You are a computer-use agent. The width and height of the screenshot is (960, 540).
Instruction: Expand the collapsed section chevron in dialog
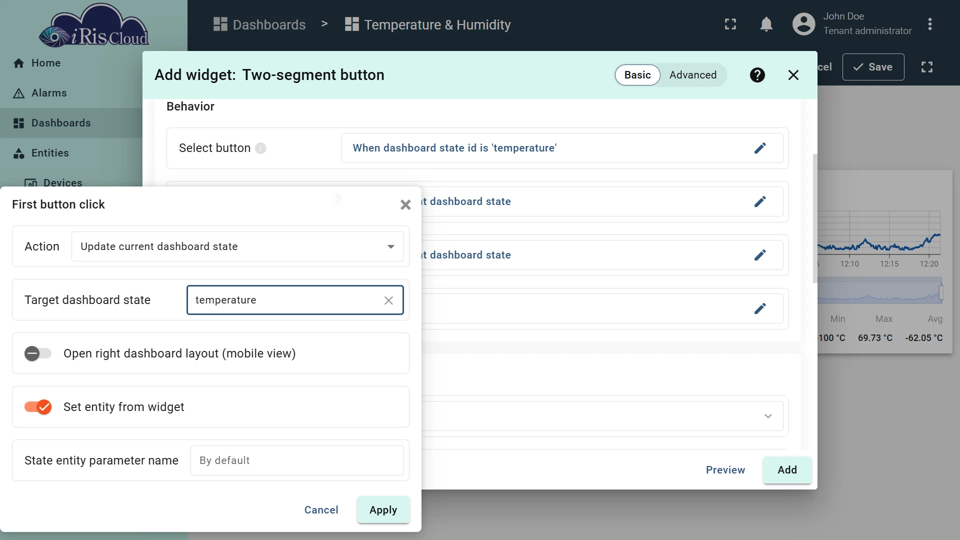(x=768, y=416)
